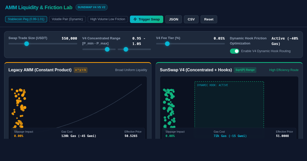307x161 pixels.
Task: Adjust the Swap Trade Size slider handle
Action: point(27,44)
